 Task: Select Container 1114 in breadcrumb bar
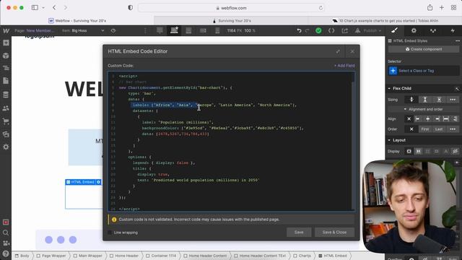(x=161, y=256)
